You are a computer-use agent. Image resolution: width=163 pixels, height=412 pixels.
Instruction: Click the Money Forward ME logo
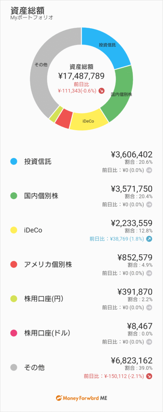81,398
